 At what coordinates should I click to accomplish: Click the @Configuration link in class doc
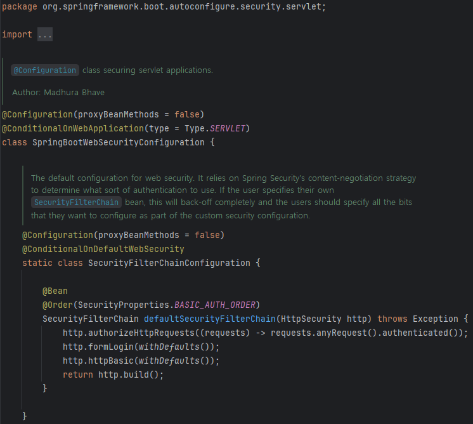point(45,70)
